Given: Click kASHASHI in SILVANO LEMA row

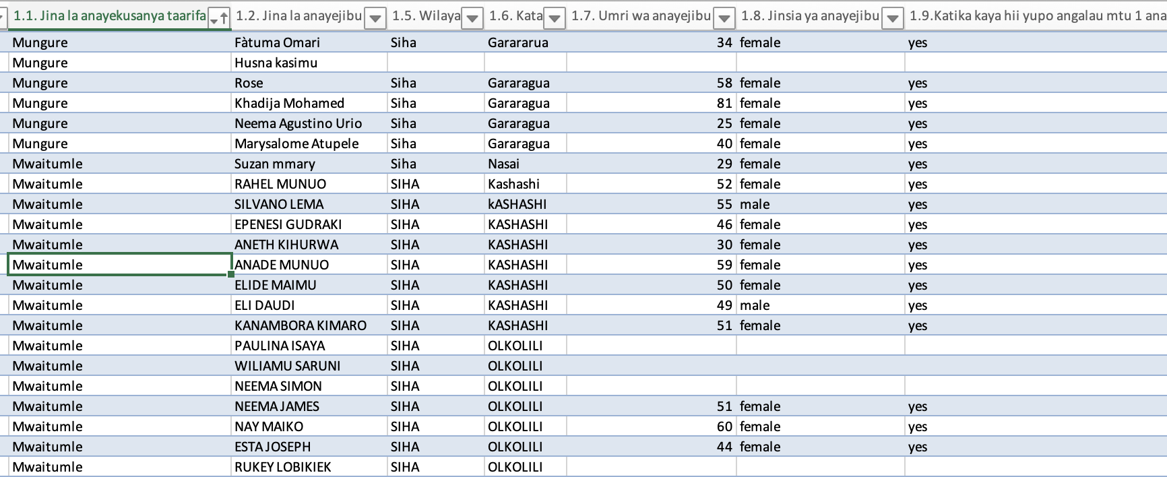Looking at the screenshot, I should 526,204.
